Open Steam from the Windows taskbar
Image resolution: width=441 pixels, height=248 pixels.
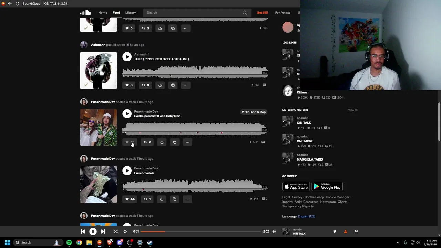[x=150, y=242]
